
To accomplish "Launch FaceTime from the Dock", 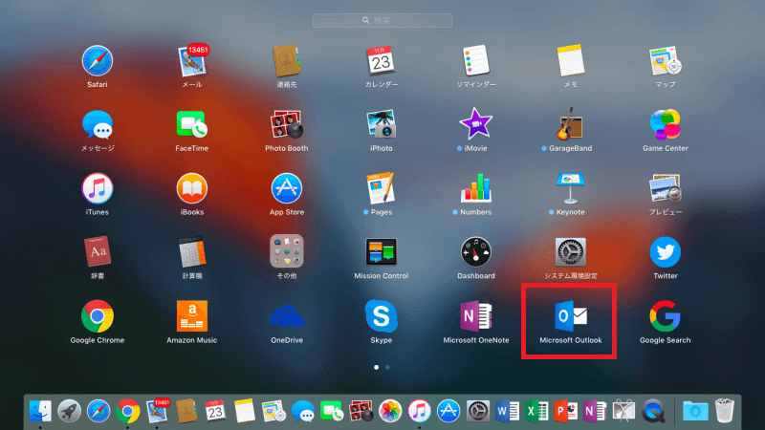I will pyautogui.click(x=332, y=411).
